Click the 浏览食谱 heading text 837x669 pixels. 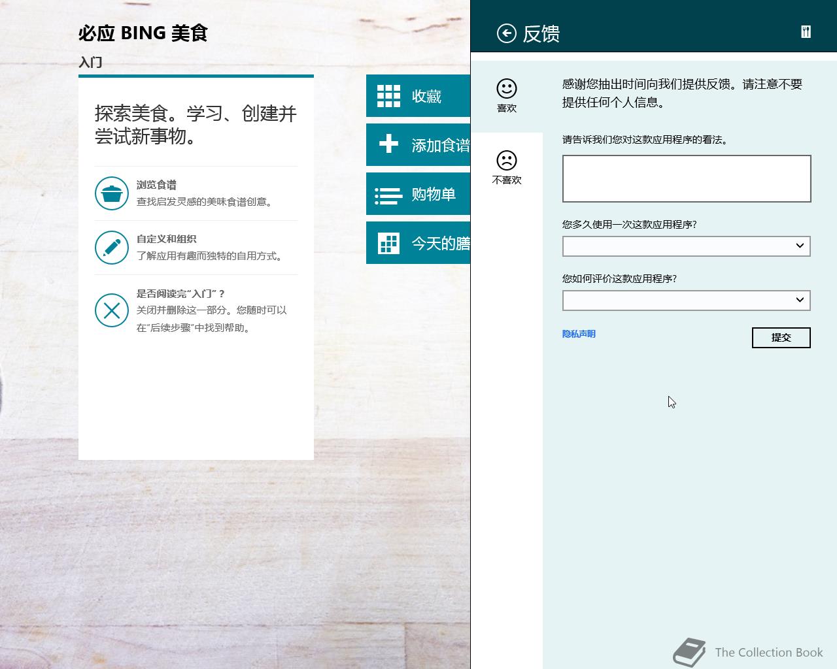pos(156,185)
